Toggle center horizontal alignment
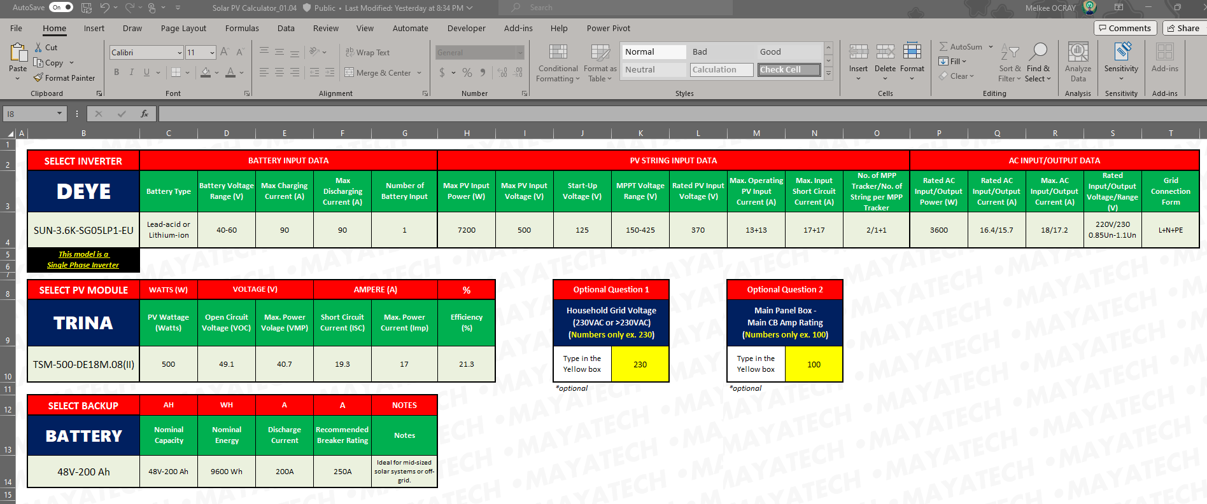The image size is (1207, 504). [279, 72]
